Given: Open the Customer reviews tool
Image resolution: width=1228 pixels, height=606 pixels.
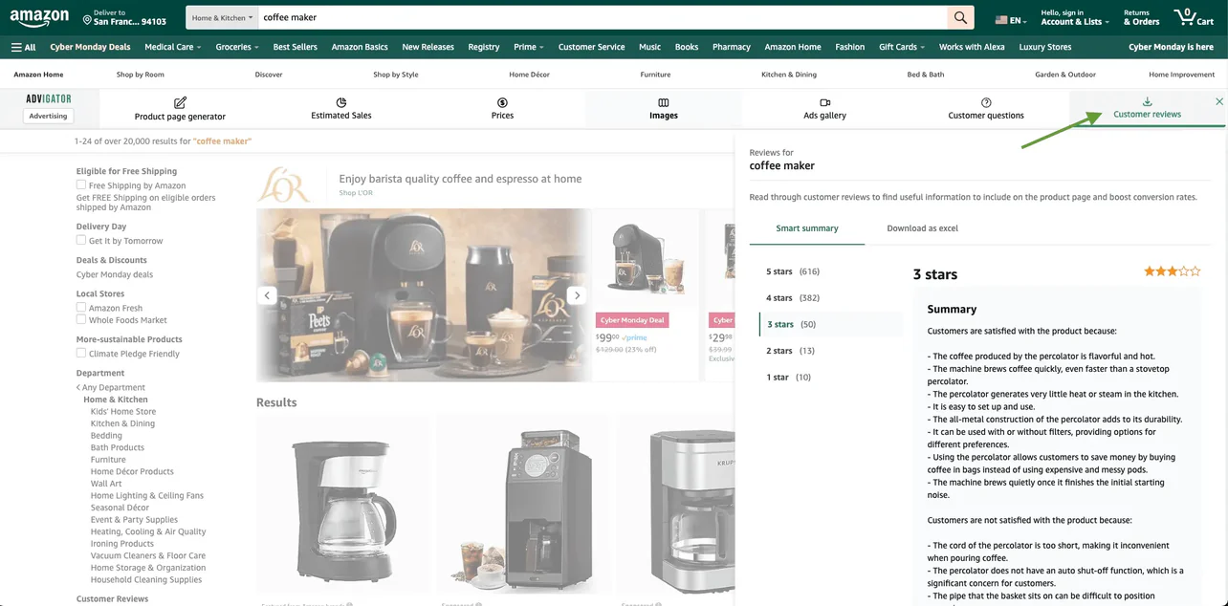Looking at the screenshot, I should click(1147, 108).
